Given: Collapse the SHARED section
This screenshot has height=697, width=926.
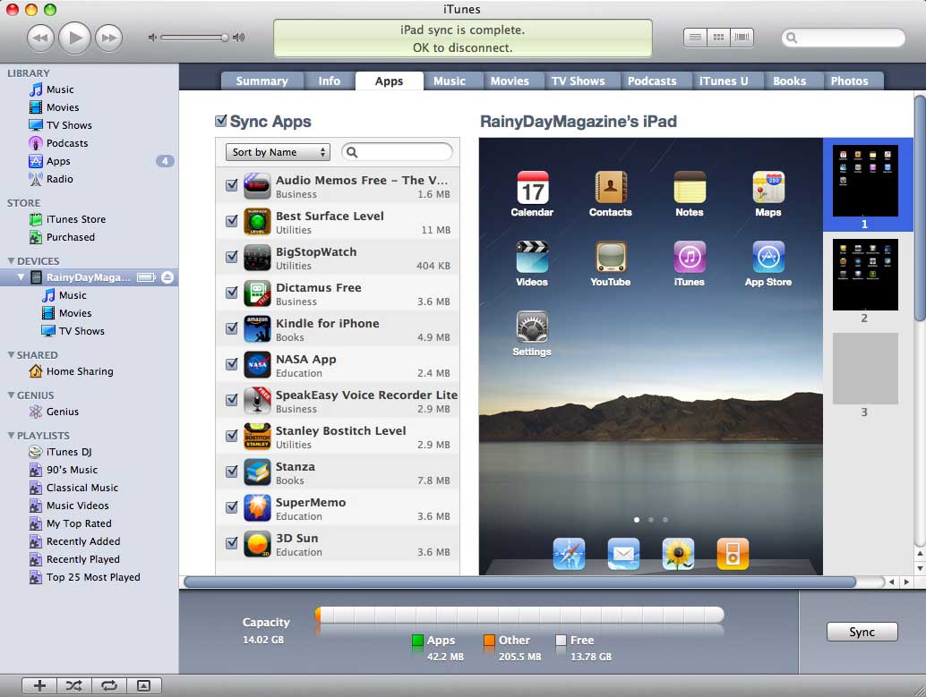Looking at the screenshot, I should (x=11, y=354).
